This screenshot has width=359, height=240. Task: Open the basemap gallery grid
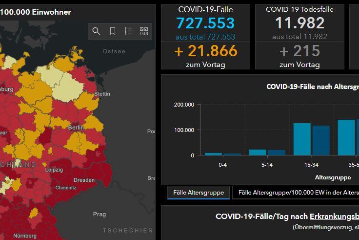tap(144, 31)
